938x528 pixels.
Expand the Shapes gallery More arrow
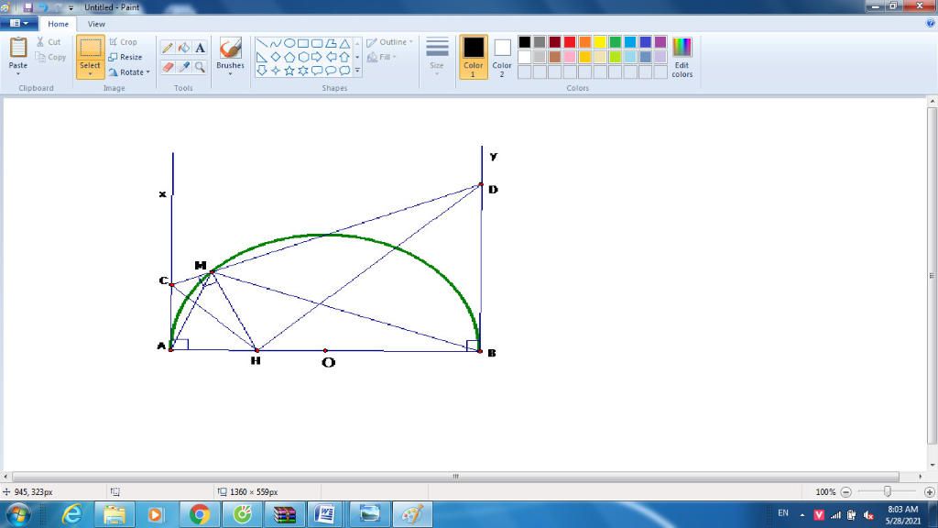pyautogui.click(x=357, y=71)
